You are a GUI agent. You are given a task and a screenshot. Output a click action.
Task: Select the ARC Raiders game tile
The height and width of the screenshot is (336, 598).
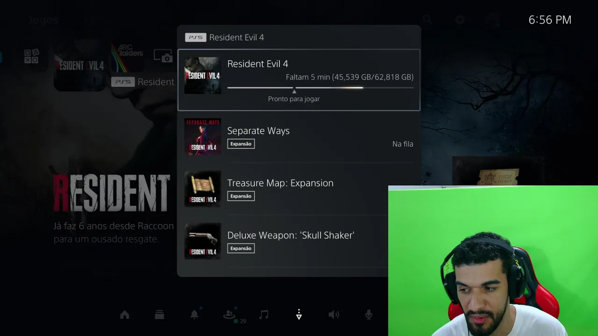(x=128, y=56)
